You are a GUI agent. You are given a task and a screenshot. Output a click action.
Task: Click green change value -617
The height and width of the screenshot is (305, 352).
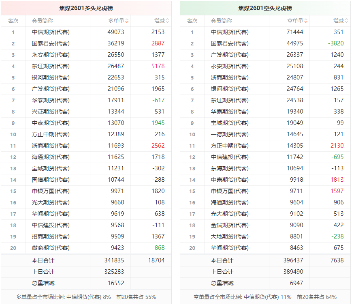point(158,100)
